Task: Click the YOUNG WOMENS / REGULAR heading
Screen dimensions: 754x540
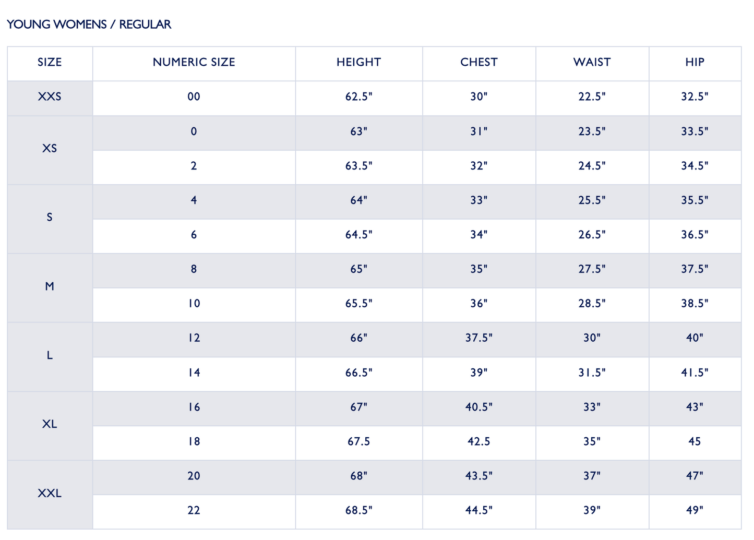Action: click(x=89, y=25)
